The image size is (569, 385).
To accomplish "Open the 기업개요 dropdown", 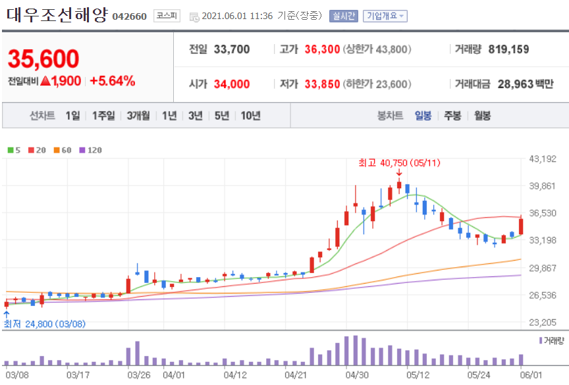I will click(x=385, y=16).
